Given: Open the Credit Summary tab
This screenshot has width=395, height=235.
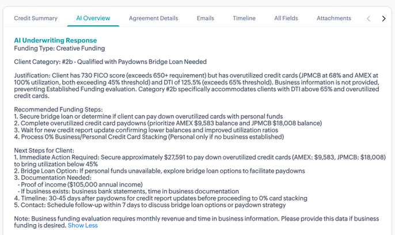Looking at the screenshot, I should (36, 18).
